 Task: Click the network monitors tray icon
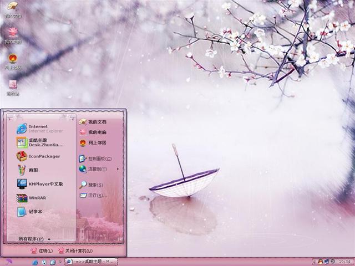pyautogui.click(x=327, y=262)
